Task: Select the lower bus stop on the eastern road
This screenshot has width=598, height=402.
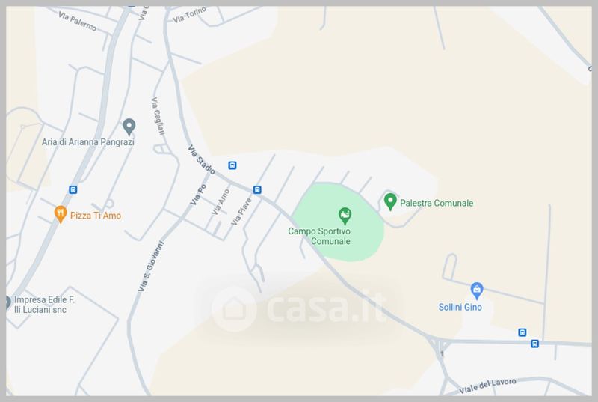Action: [534, 344]
